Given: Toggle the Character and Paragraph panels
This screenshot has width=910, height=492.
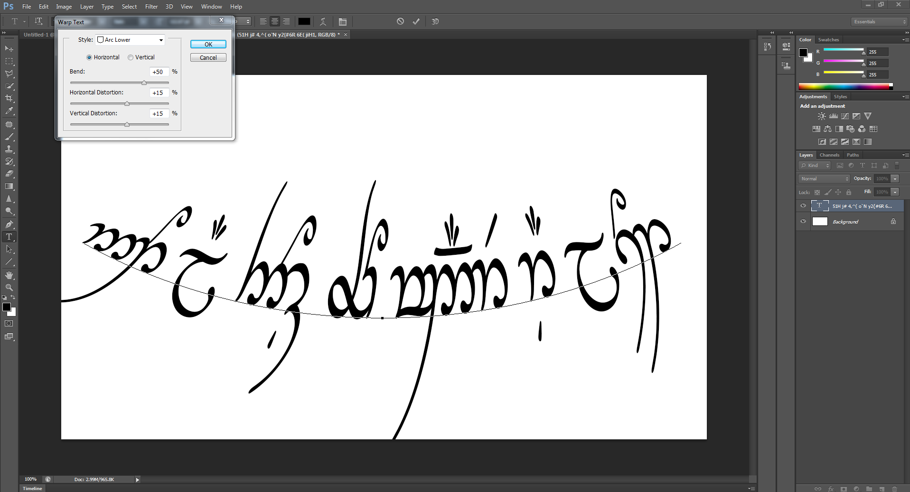Looking at the screenshot, I should coord(342,22).
